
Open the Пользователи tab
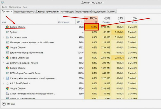(83, 12)
